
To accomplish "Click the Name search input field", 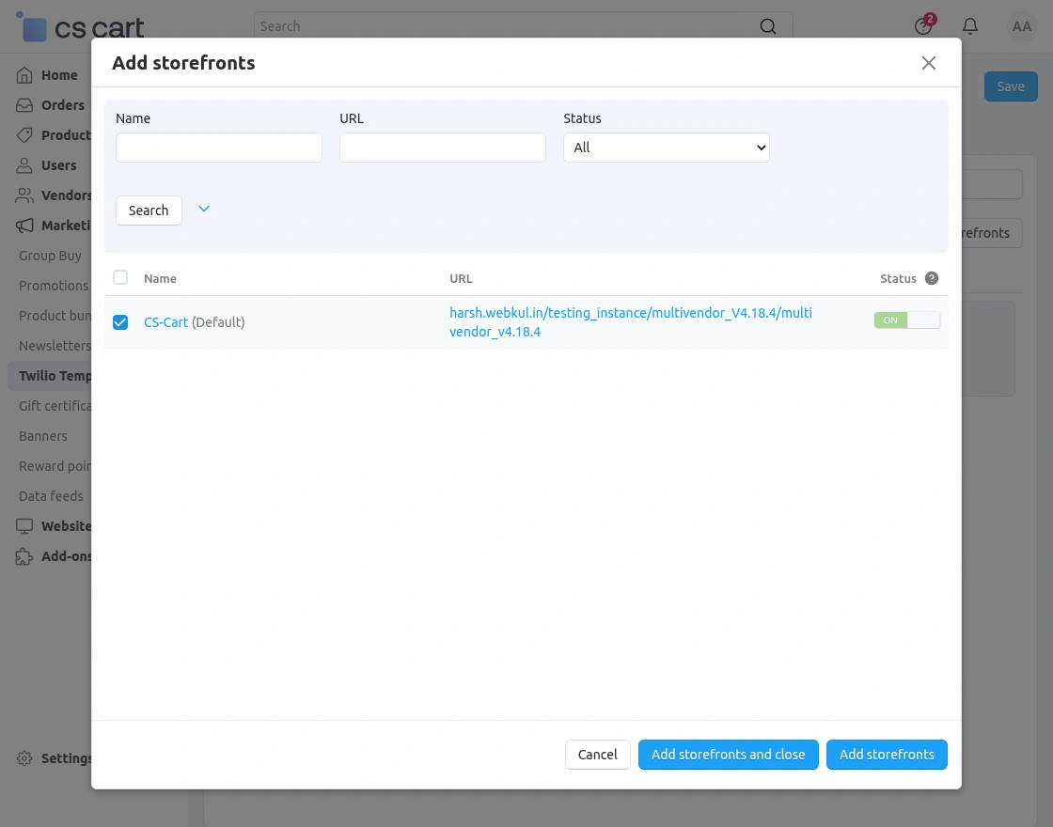I will click(x=218, y=148).
